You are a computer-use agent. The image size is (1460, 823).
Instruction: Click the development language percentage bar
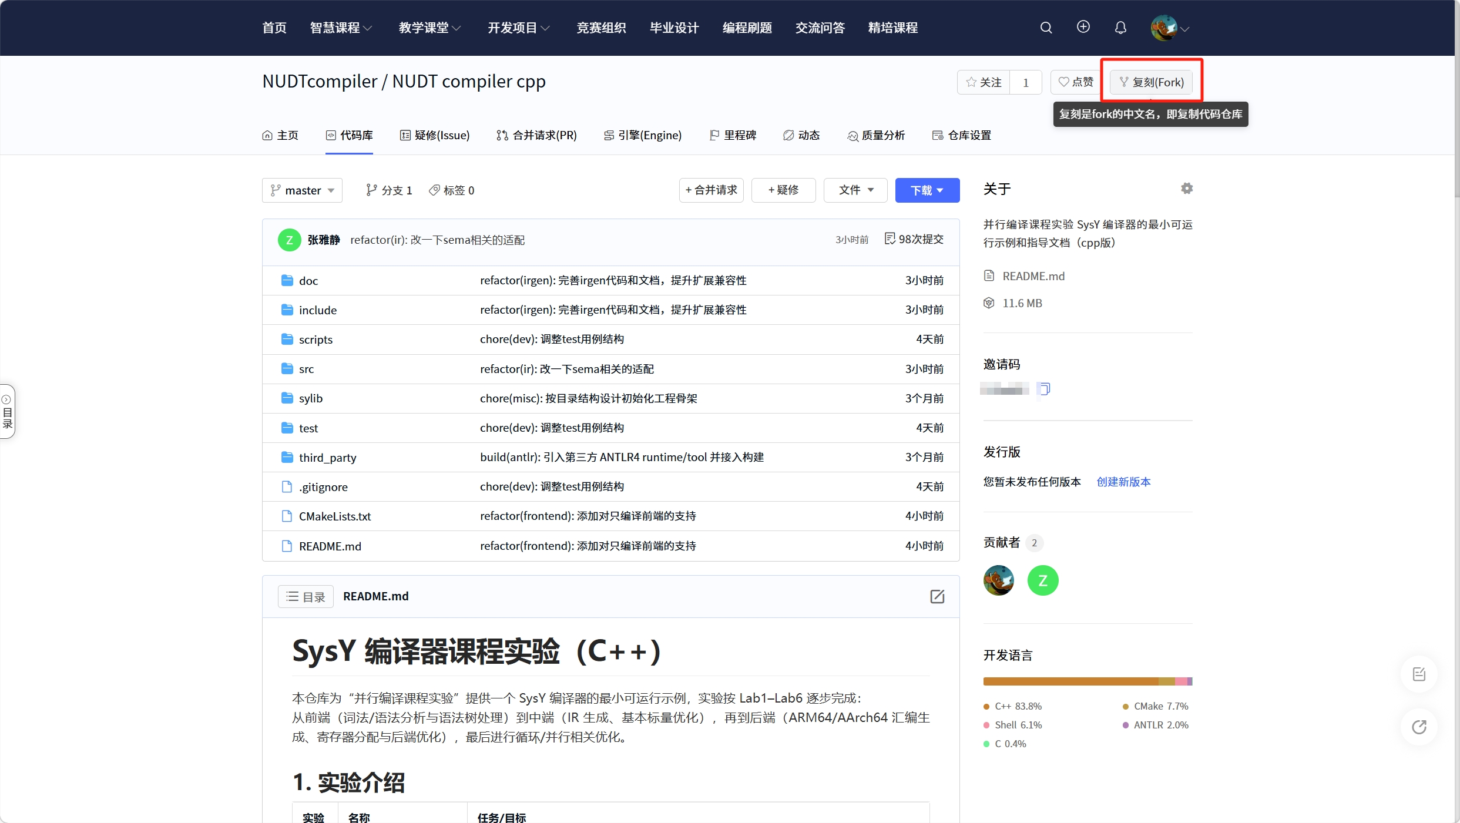(x=1088, y=681)
